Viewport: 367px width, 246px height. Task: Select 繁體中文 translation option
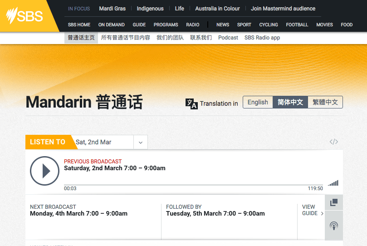(325, 102)
